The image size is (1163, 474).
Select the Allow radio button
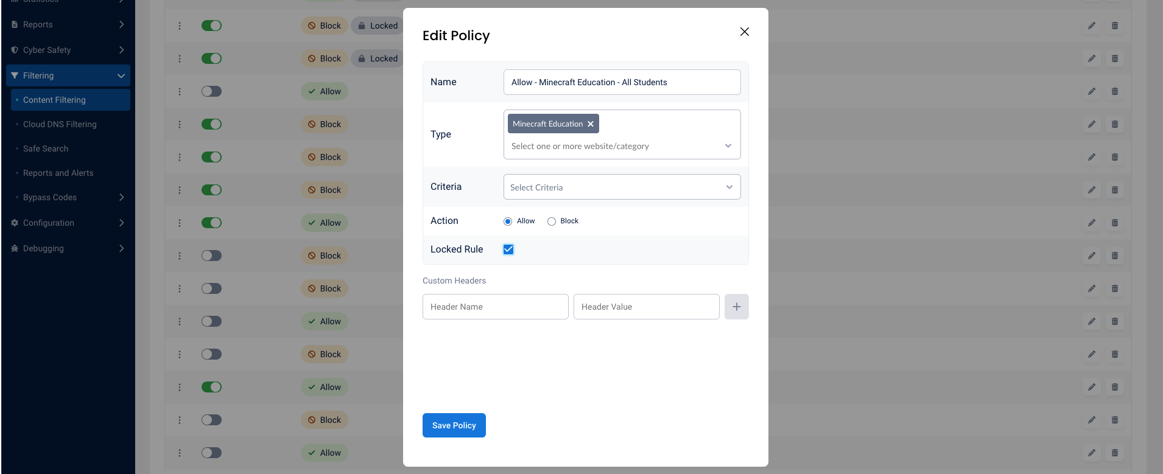tap(508, 221)
